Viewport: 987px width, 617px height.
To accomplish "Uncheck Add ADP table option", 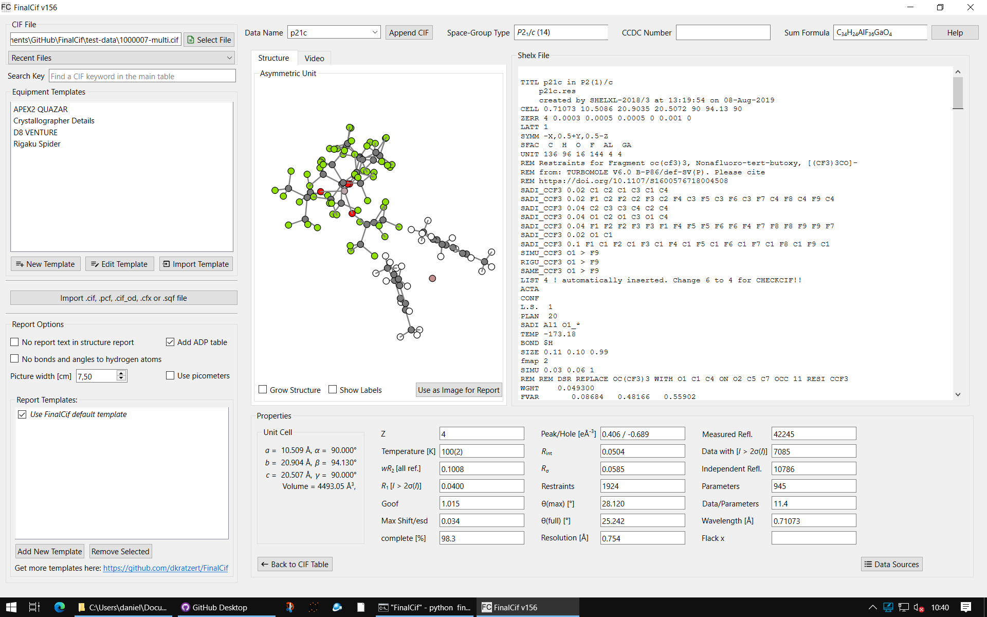I will [x=170, y=342].
